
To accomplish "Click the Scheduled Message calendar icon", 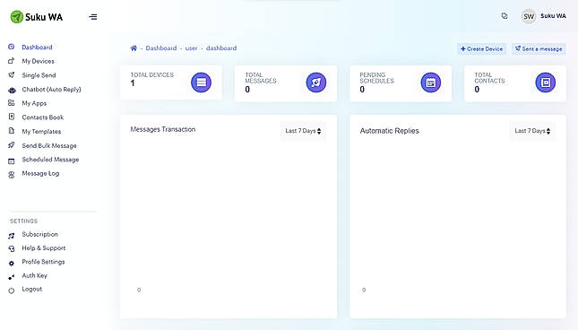I will (x=12, y=161).
